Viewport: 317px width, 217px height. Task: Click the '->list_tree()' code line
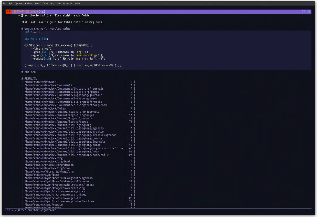click(41, 48)
